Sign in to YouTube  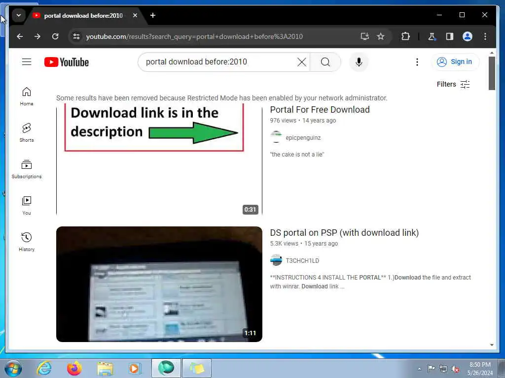point(455,62)
